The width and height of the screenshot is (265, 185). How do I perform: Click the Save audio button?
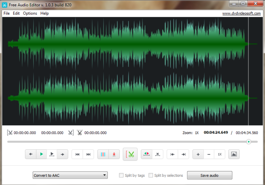coord(210,175)
